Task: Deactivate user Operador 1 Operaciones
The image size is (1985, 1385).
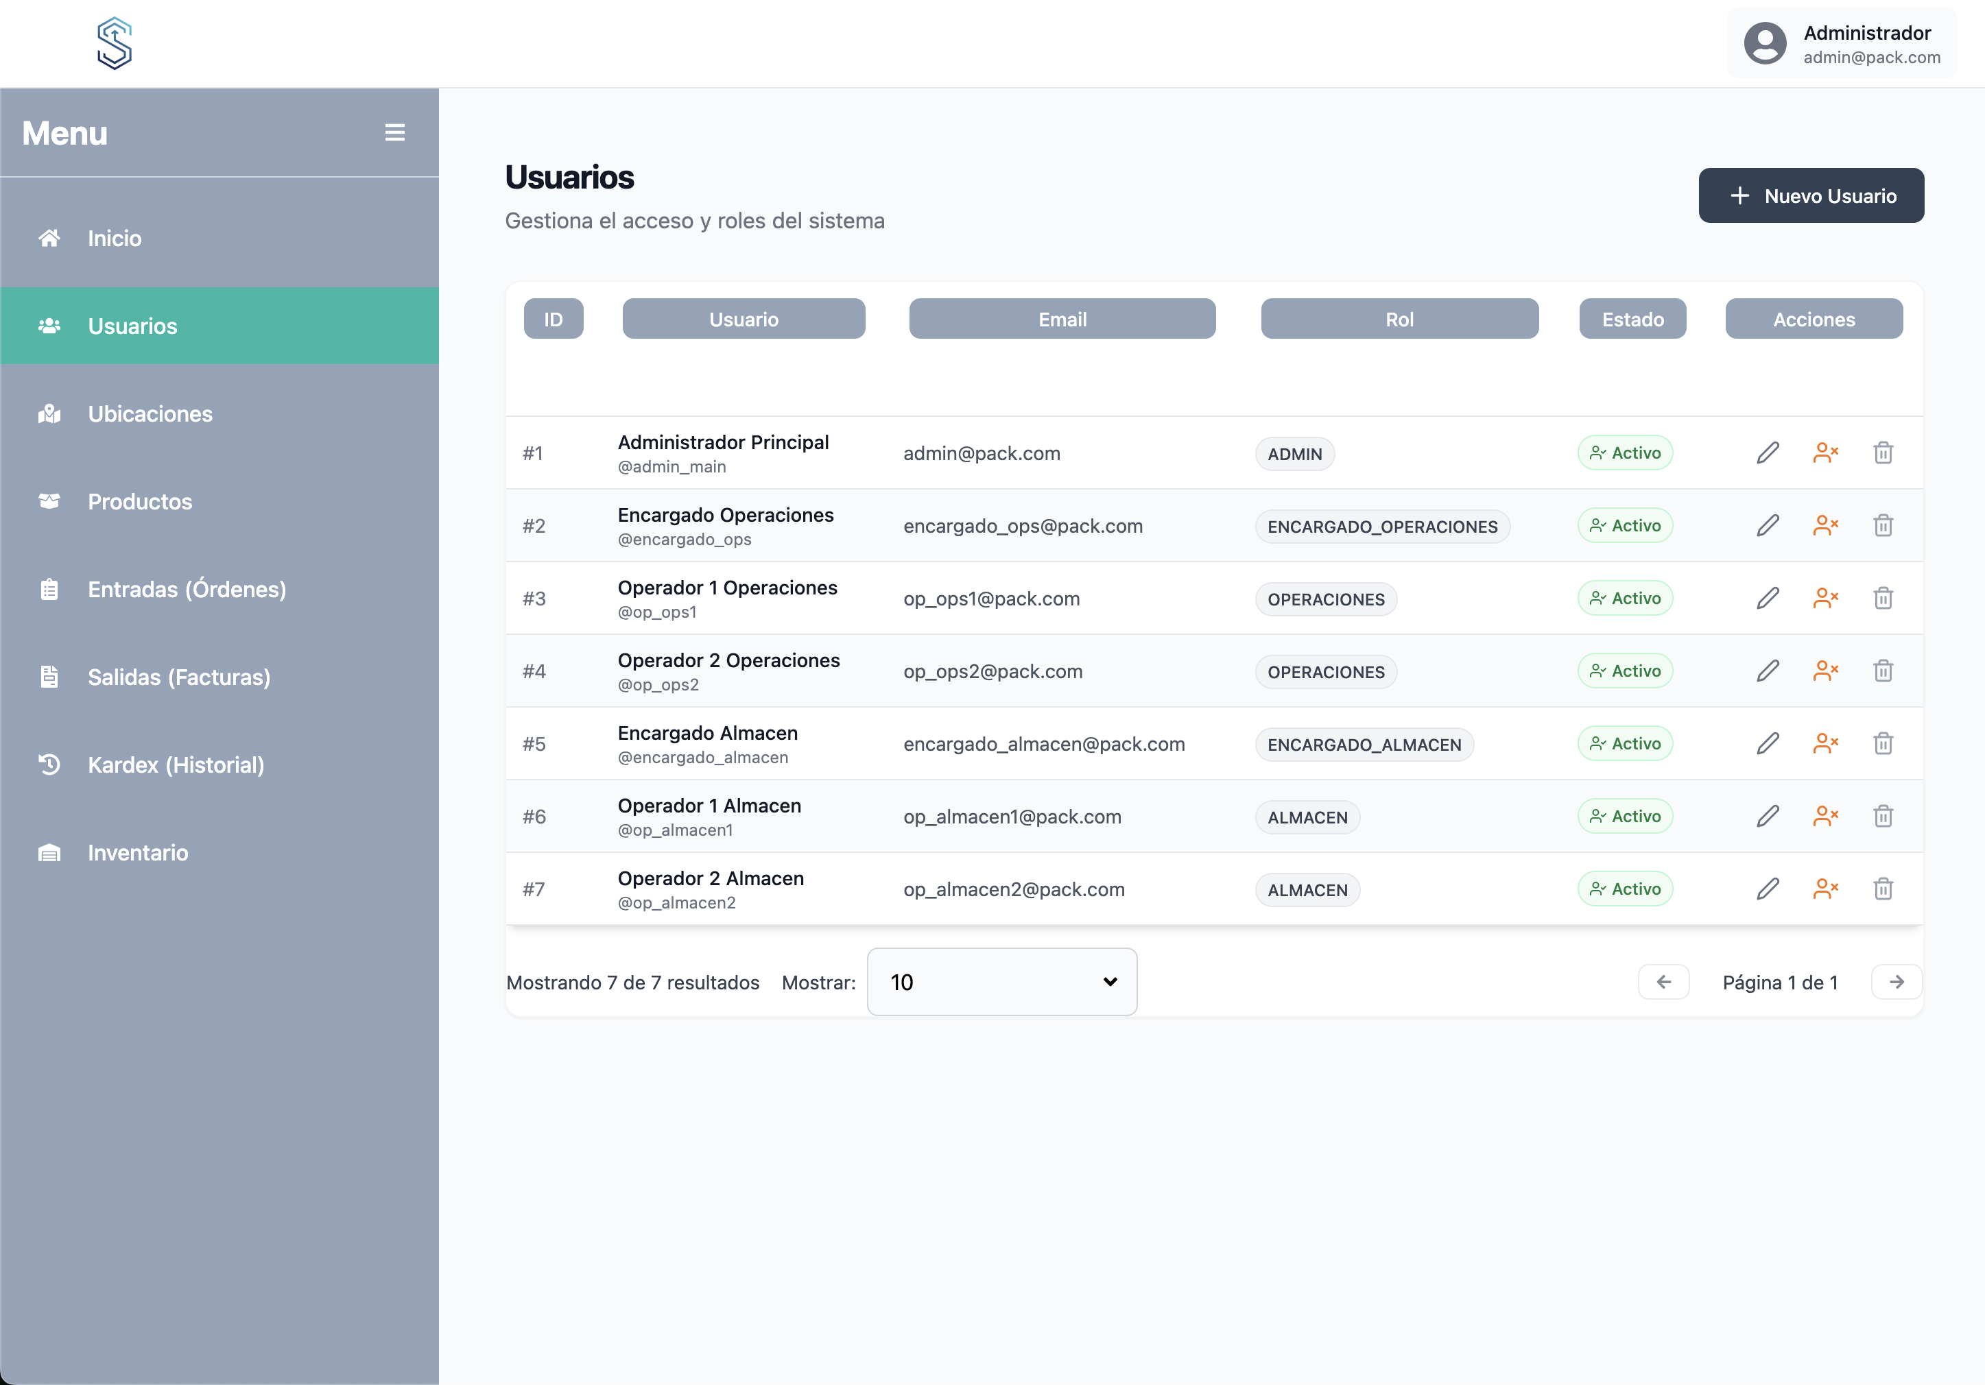Action: [x=1825, y=598]
